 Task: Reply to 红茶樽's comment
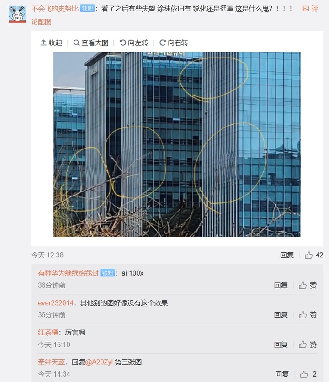click(x=281, y=345)
